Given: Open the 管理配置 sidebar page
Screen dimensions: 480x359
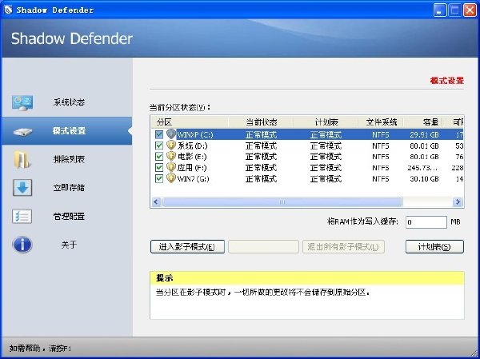Looking at the screenshot, I should 69,217.
